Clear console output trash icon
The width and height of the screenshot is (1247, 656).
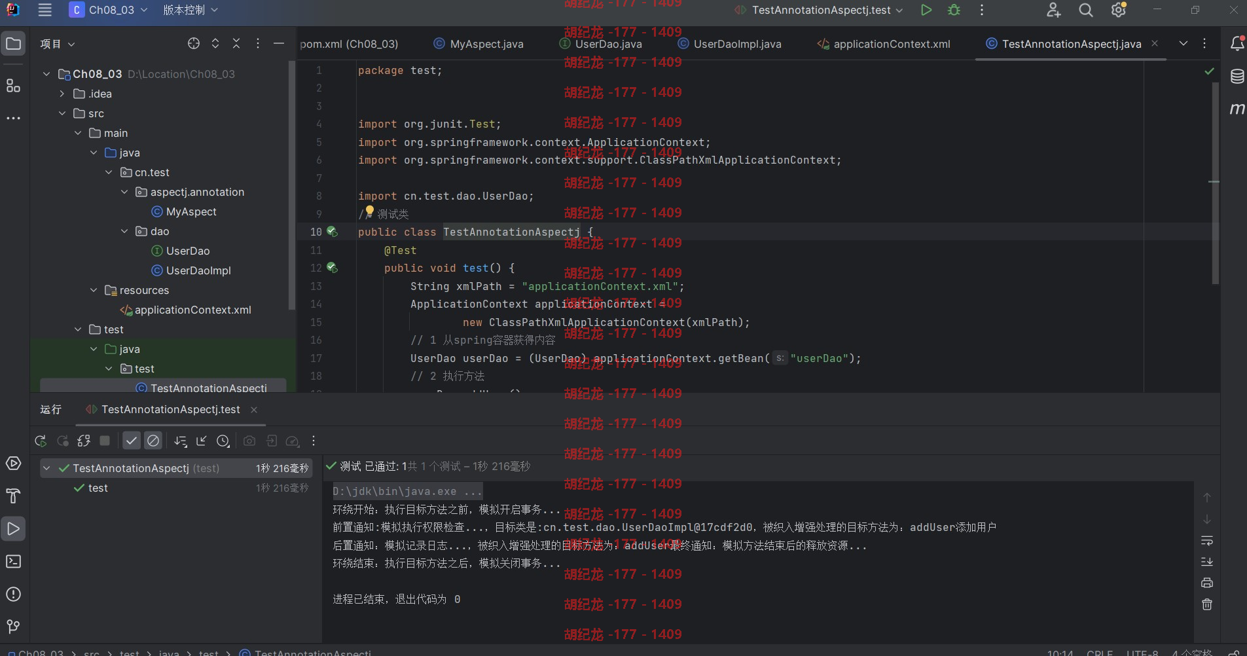1207,604
